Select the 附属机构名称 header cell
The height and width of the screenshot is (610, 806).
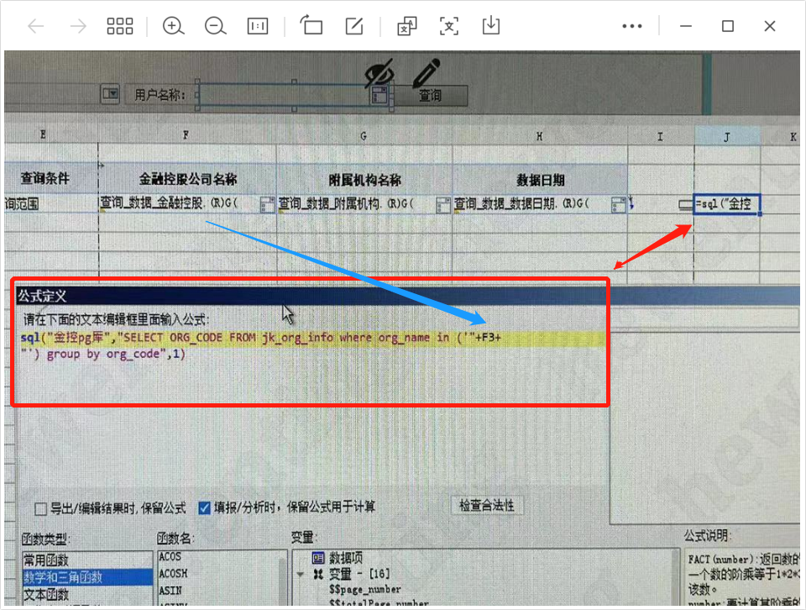pyautogui.click(x=364, y=180)
